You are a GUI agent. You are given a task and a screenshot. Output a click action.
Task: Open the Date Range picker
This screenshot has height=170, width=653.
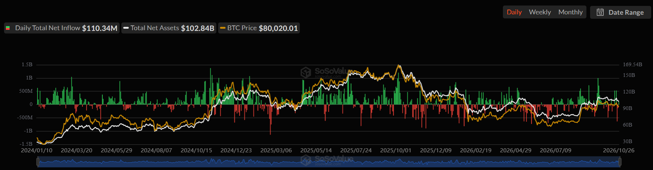[x=620, y=12]
